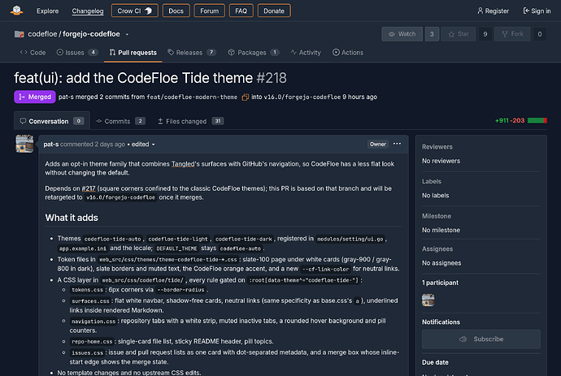Screen dimensions: 561x376
Task: Watch this repository
Action: [x=402, y=34]
